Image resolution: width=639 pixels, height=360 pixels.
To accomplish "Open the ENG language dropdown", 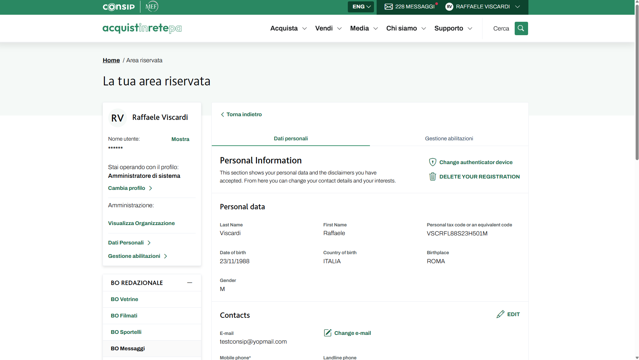I will point(361,7).
